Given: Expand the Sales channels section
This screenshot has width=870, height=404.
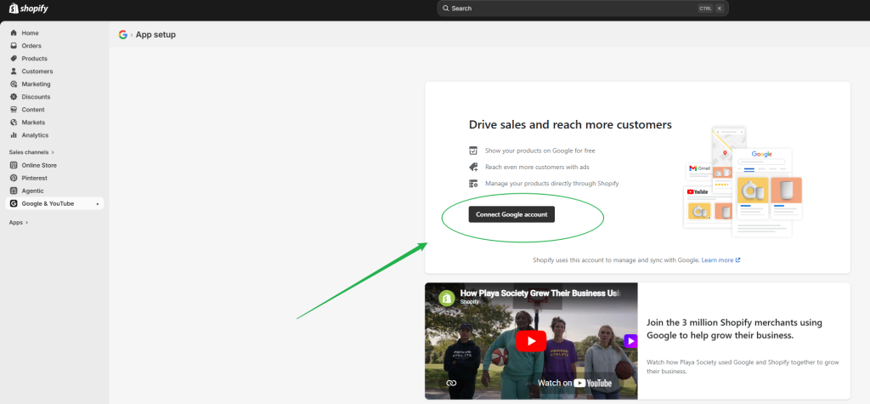Looking at the screenshot, I should click(x=31, y=151).
